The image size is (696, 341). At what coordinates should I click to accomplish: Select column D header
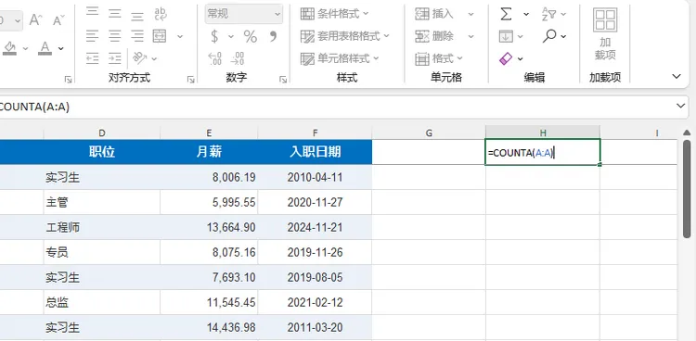click(x=102, y=133)
